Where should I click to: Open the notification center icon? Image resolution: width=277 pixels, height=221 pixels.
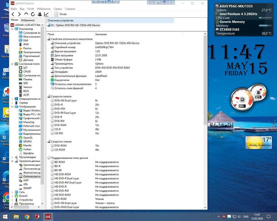(x=268, y=217)
